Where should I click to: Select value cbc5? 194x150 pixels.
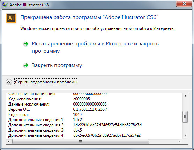(77, 130)
